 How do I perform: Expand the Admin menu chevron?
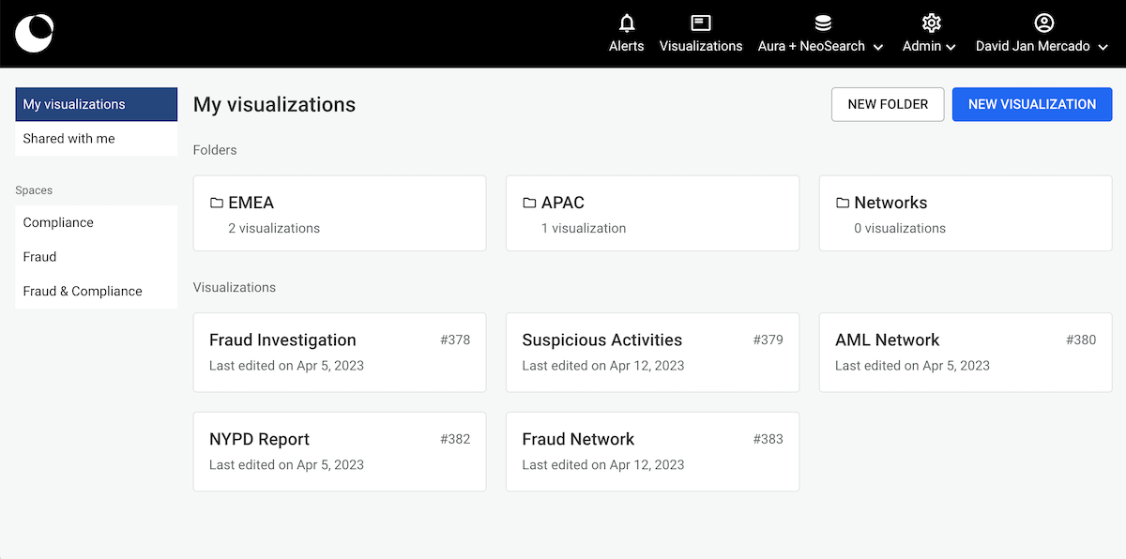[x=951, y=47]
